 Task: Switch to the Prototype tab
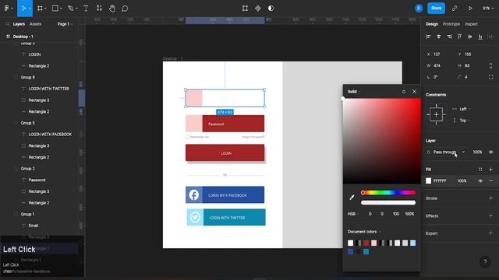(x=451, y=24)
